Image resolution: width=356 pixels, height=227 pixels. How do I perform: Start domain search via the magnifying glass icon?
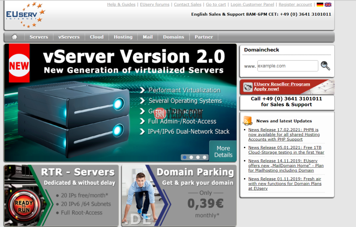325,66
